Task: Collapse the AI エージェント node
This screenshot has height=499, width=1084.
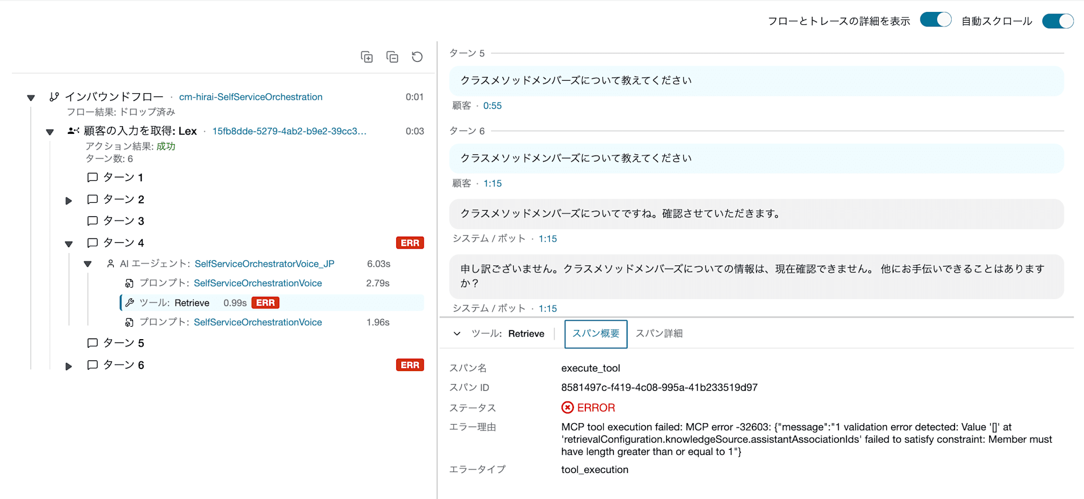Action: point(88,264)
